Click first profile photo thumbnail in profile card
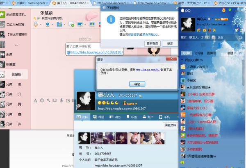This screenshot has height=168, width=246. pos(84,138)
